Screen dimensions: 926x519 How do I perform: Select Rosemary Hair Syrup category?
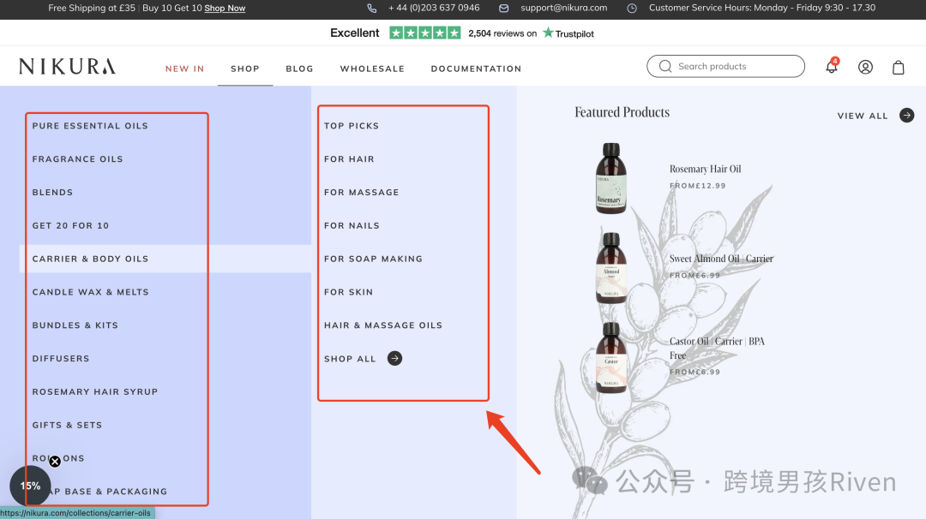(x=95, y=391)
